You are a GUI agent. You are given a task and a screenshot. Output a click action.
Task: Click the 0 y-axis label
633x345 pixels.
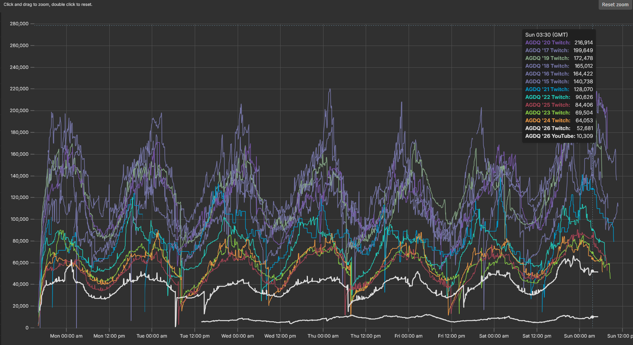tap(27, 328)
